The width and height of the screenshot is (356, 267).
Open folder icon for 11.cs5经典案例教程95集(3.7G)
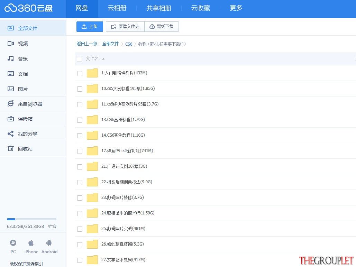tap(92, 104)
